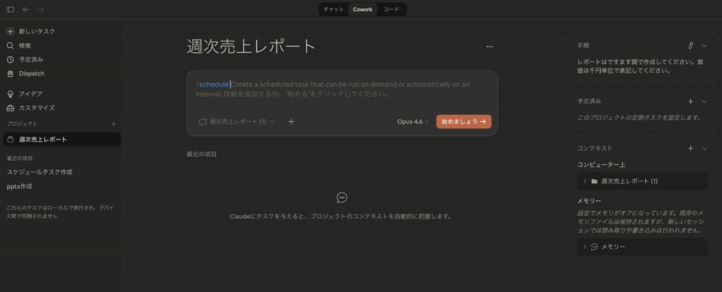Click the アイデア lightbulb icon
This screenshot has width=722, height=292.
pyautogui.click(x=10, y=94)
